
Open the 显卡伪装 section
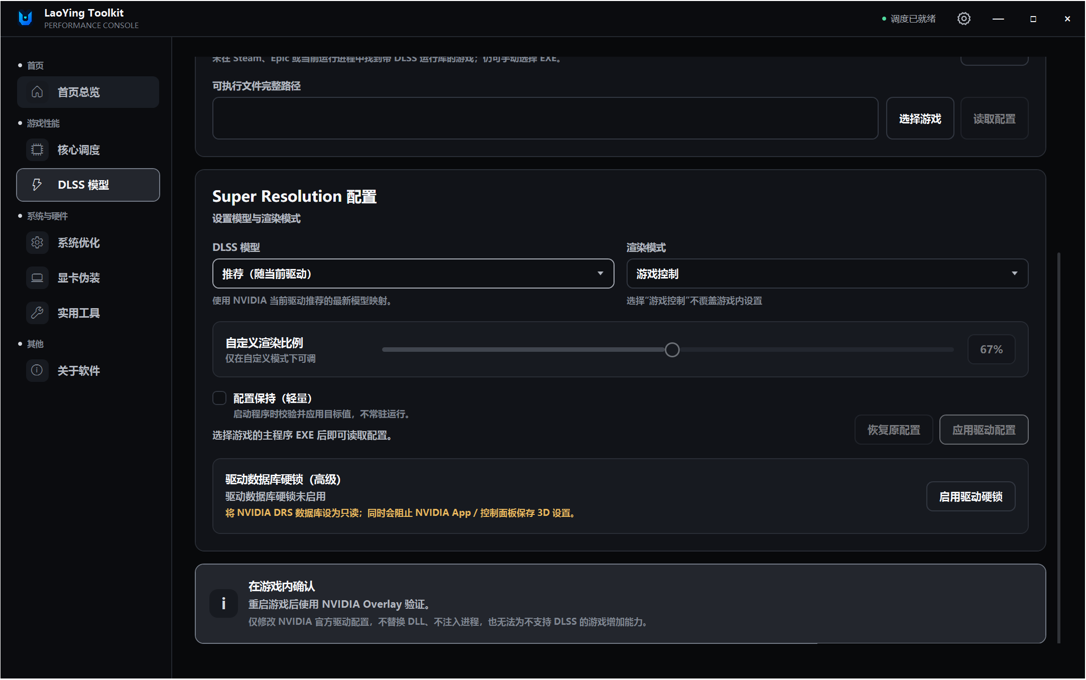[88, 278]
